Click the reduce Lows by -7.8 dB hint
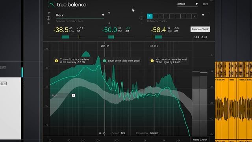This screenshot has width=252, height=142. 74,61
